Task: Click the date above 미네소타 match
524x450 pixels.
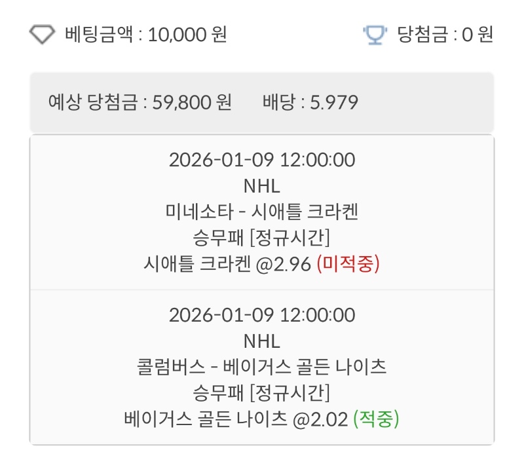Action: tap(261, 160)
